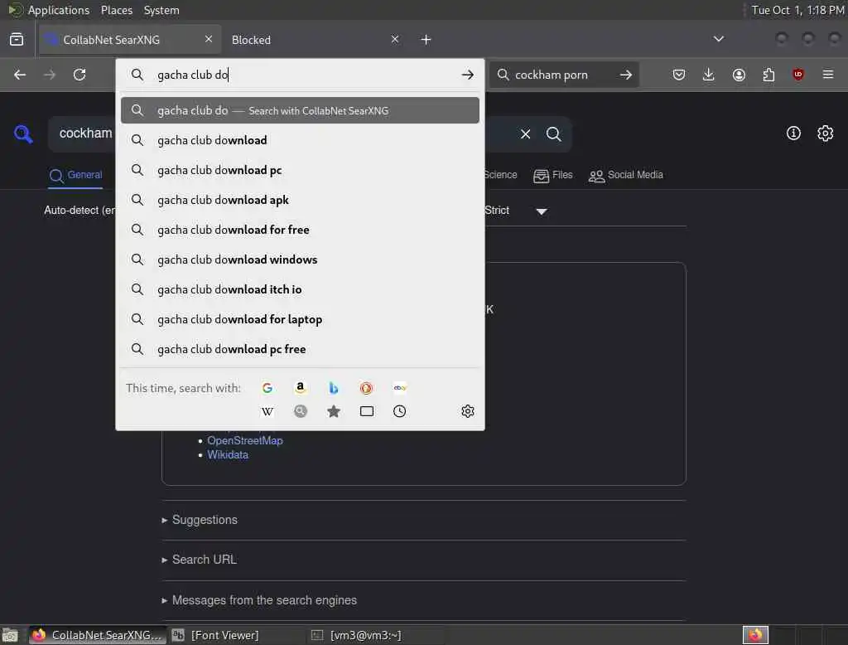Search this time with Amazon icon
The height and width of the screenshot is (645, 848).
[x=300, y=388]
